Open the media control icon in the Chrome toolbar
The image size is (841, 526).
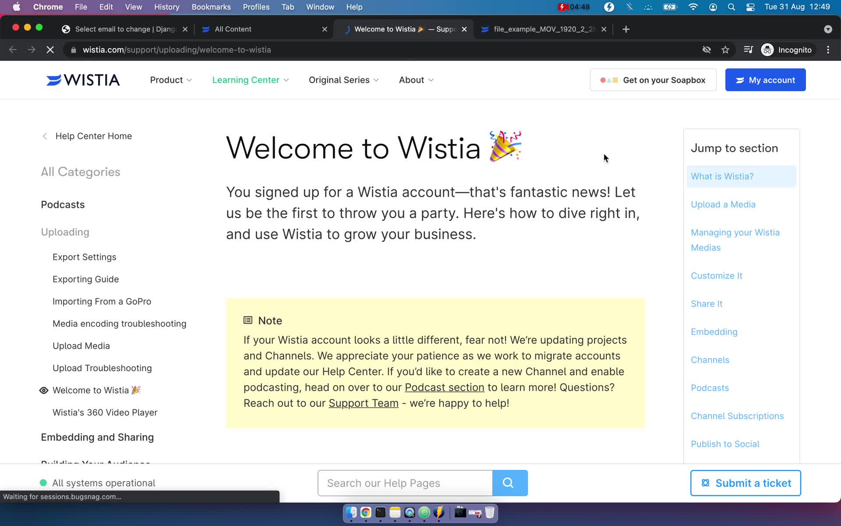click(x=748, y=50)
